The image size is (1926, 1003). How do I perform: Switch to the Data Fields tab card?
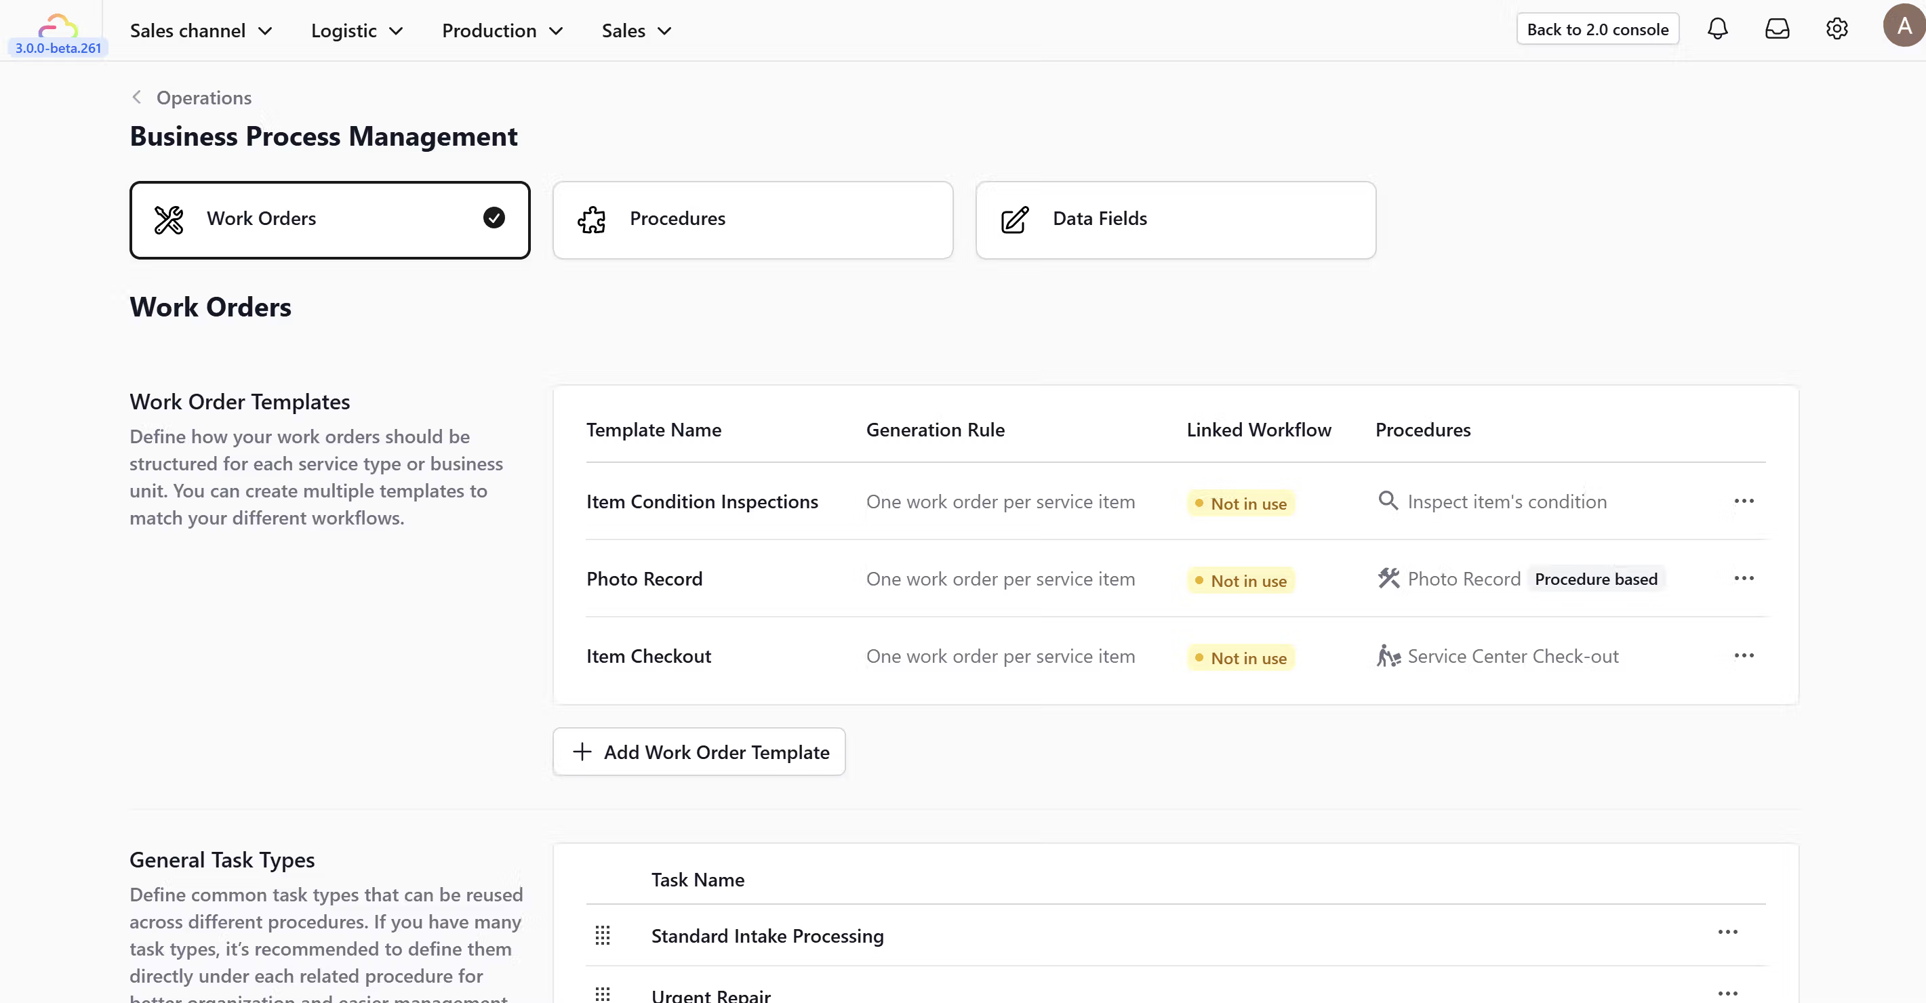(1175, 219)
